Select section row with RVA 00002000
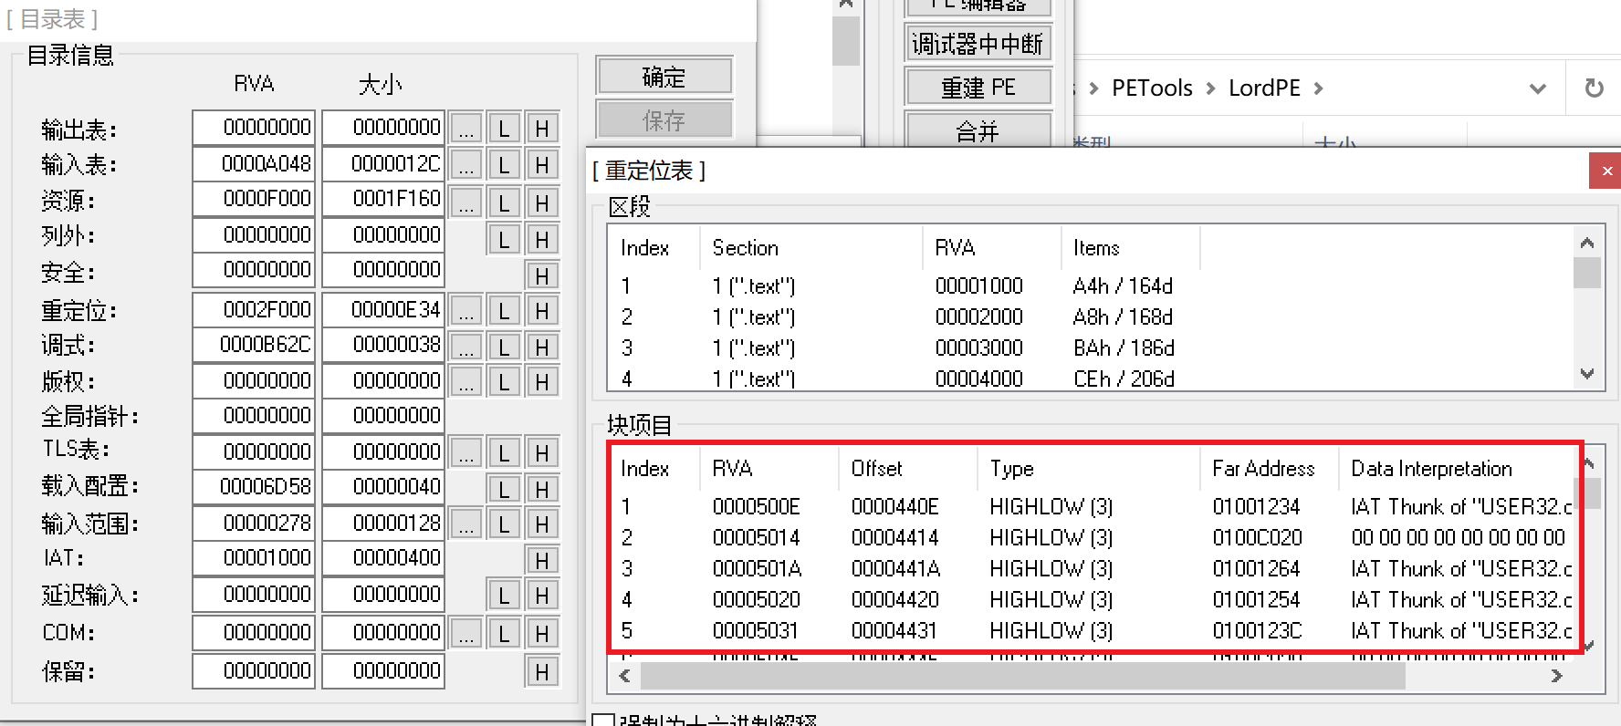 (978, 317)
